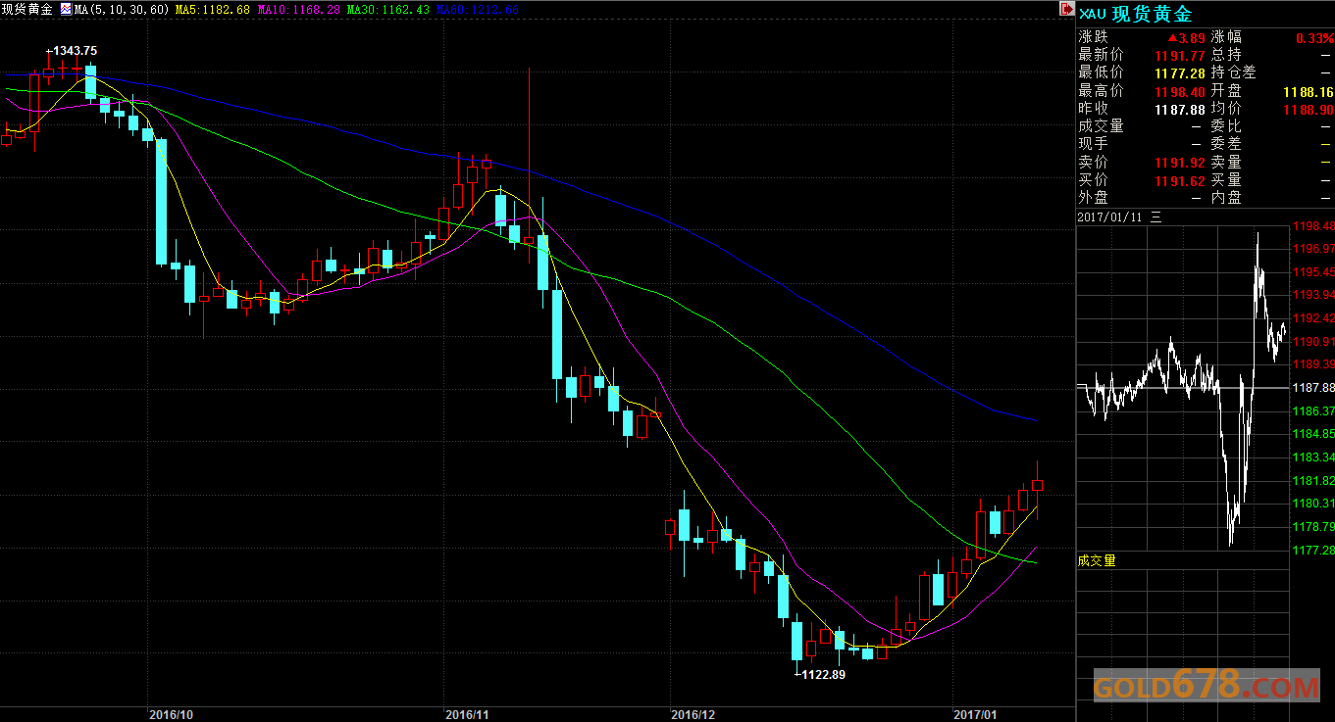Image resolution: width=1335 pixels, height=722 pixels.
Task: Open the MA(5,10,30,60) indicator settings label
Action: point(121,9)
